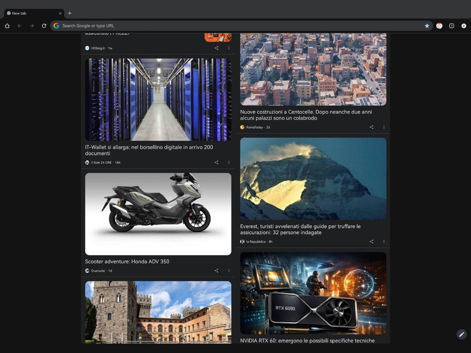
Task: Click the Dueruote source logo icon
Action: (x=87, y=271)
